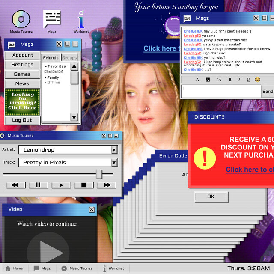Expand the Offline group
Image resolution: width=274 pixels, height=274 pixels.
(45, 83)
